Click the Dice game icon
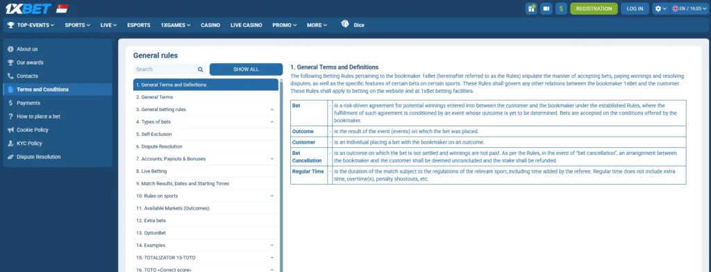 [x=345, y=24]
